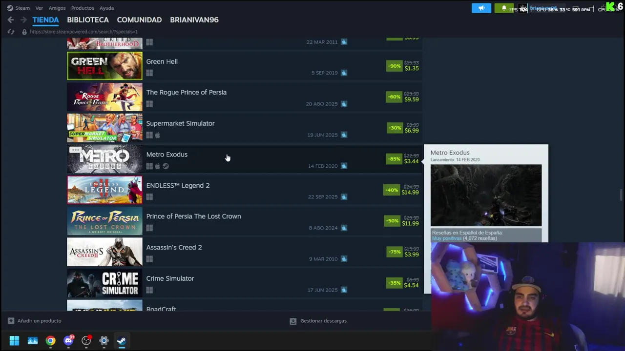Switch to the BIBLIOTECA tab
The width and height of the screenshot is (625, 351).
[88, 20]
